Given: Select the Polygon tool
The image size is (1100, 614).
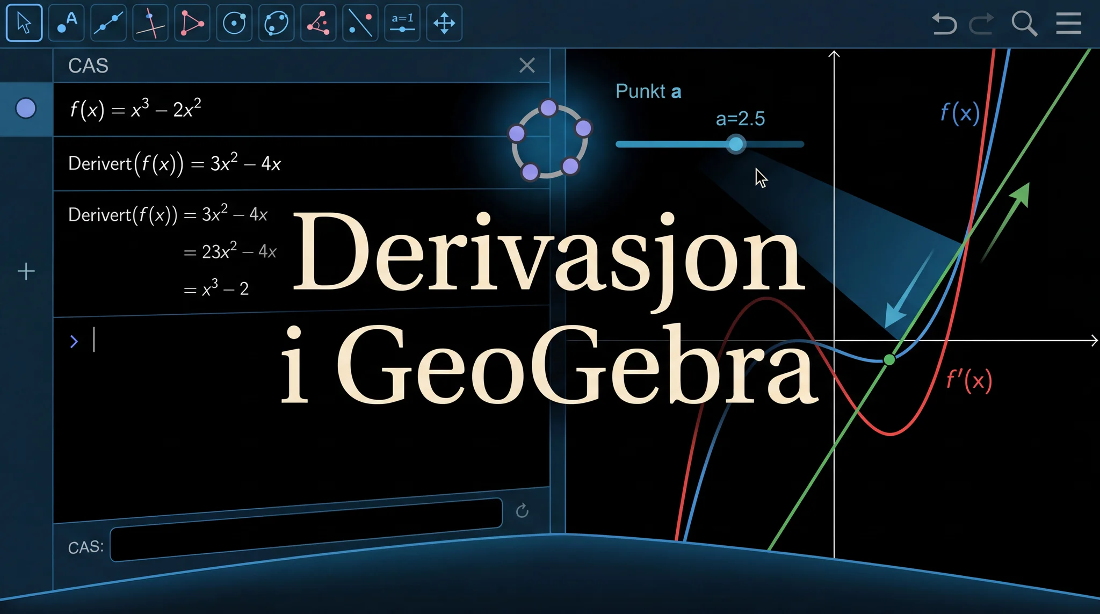Looking at the screenshot, I should pyautogui.click(x=192, y=23).
